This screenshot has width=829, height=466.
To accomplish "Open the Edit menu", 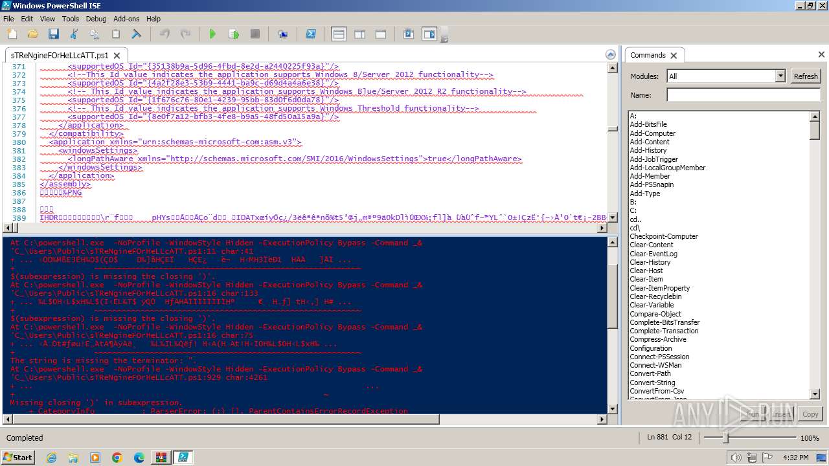I will [x=27, y=19].
